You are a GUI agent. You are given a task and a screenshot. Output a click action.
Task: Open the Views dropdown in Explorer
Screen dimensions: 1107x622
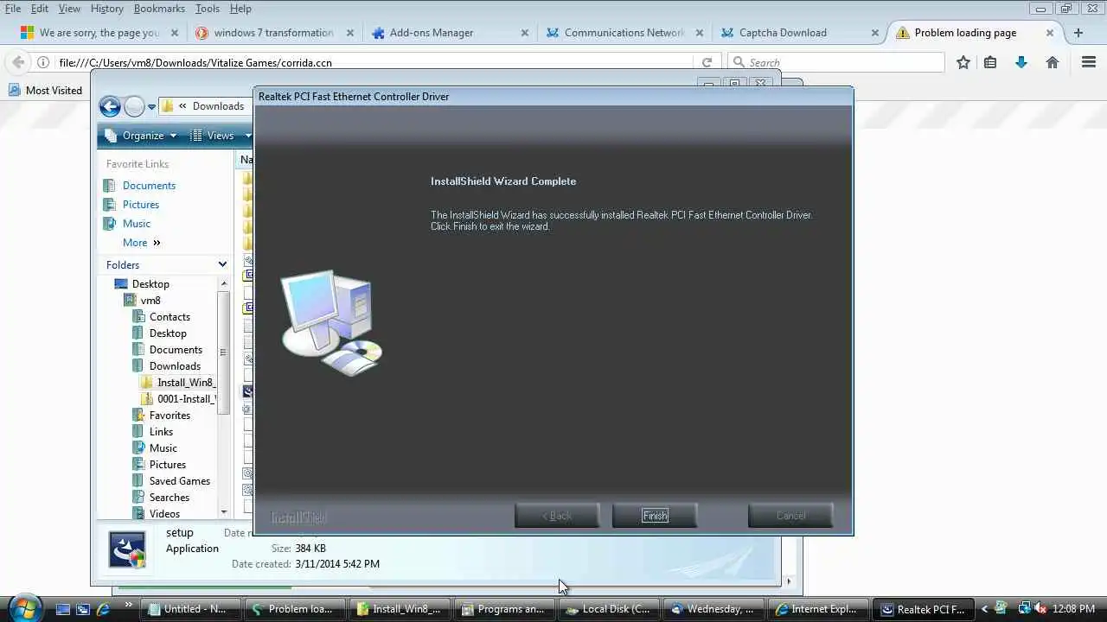coord(219,136)
